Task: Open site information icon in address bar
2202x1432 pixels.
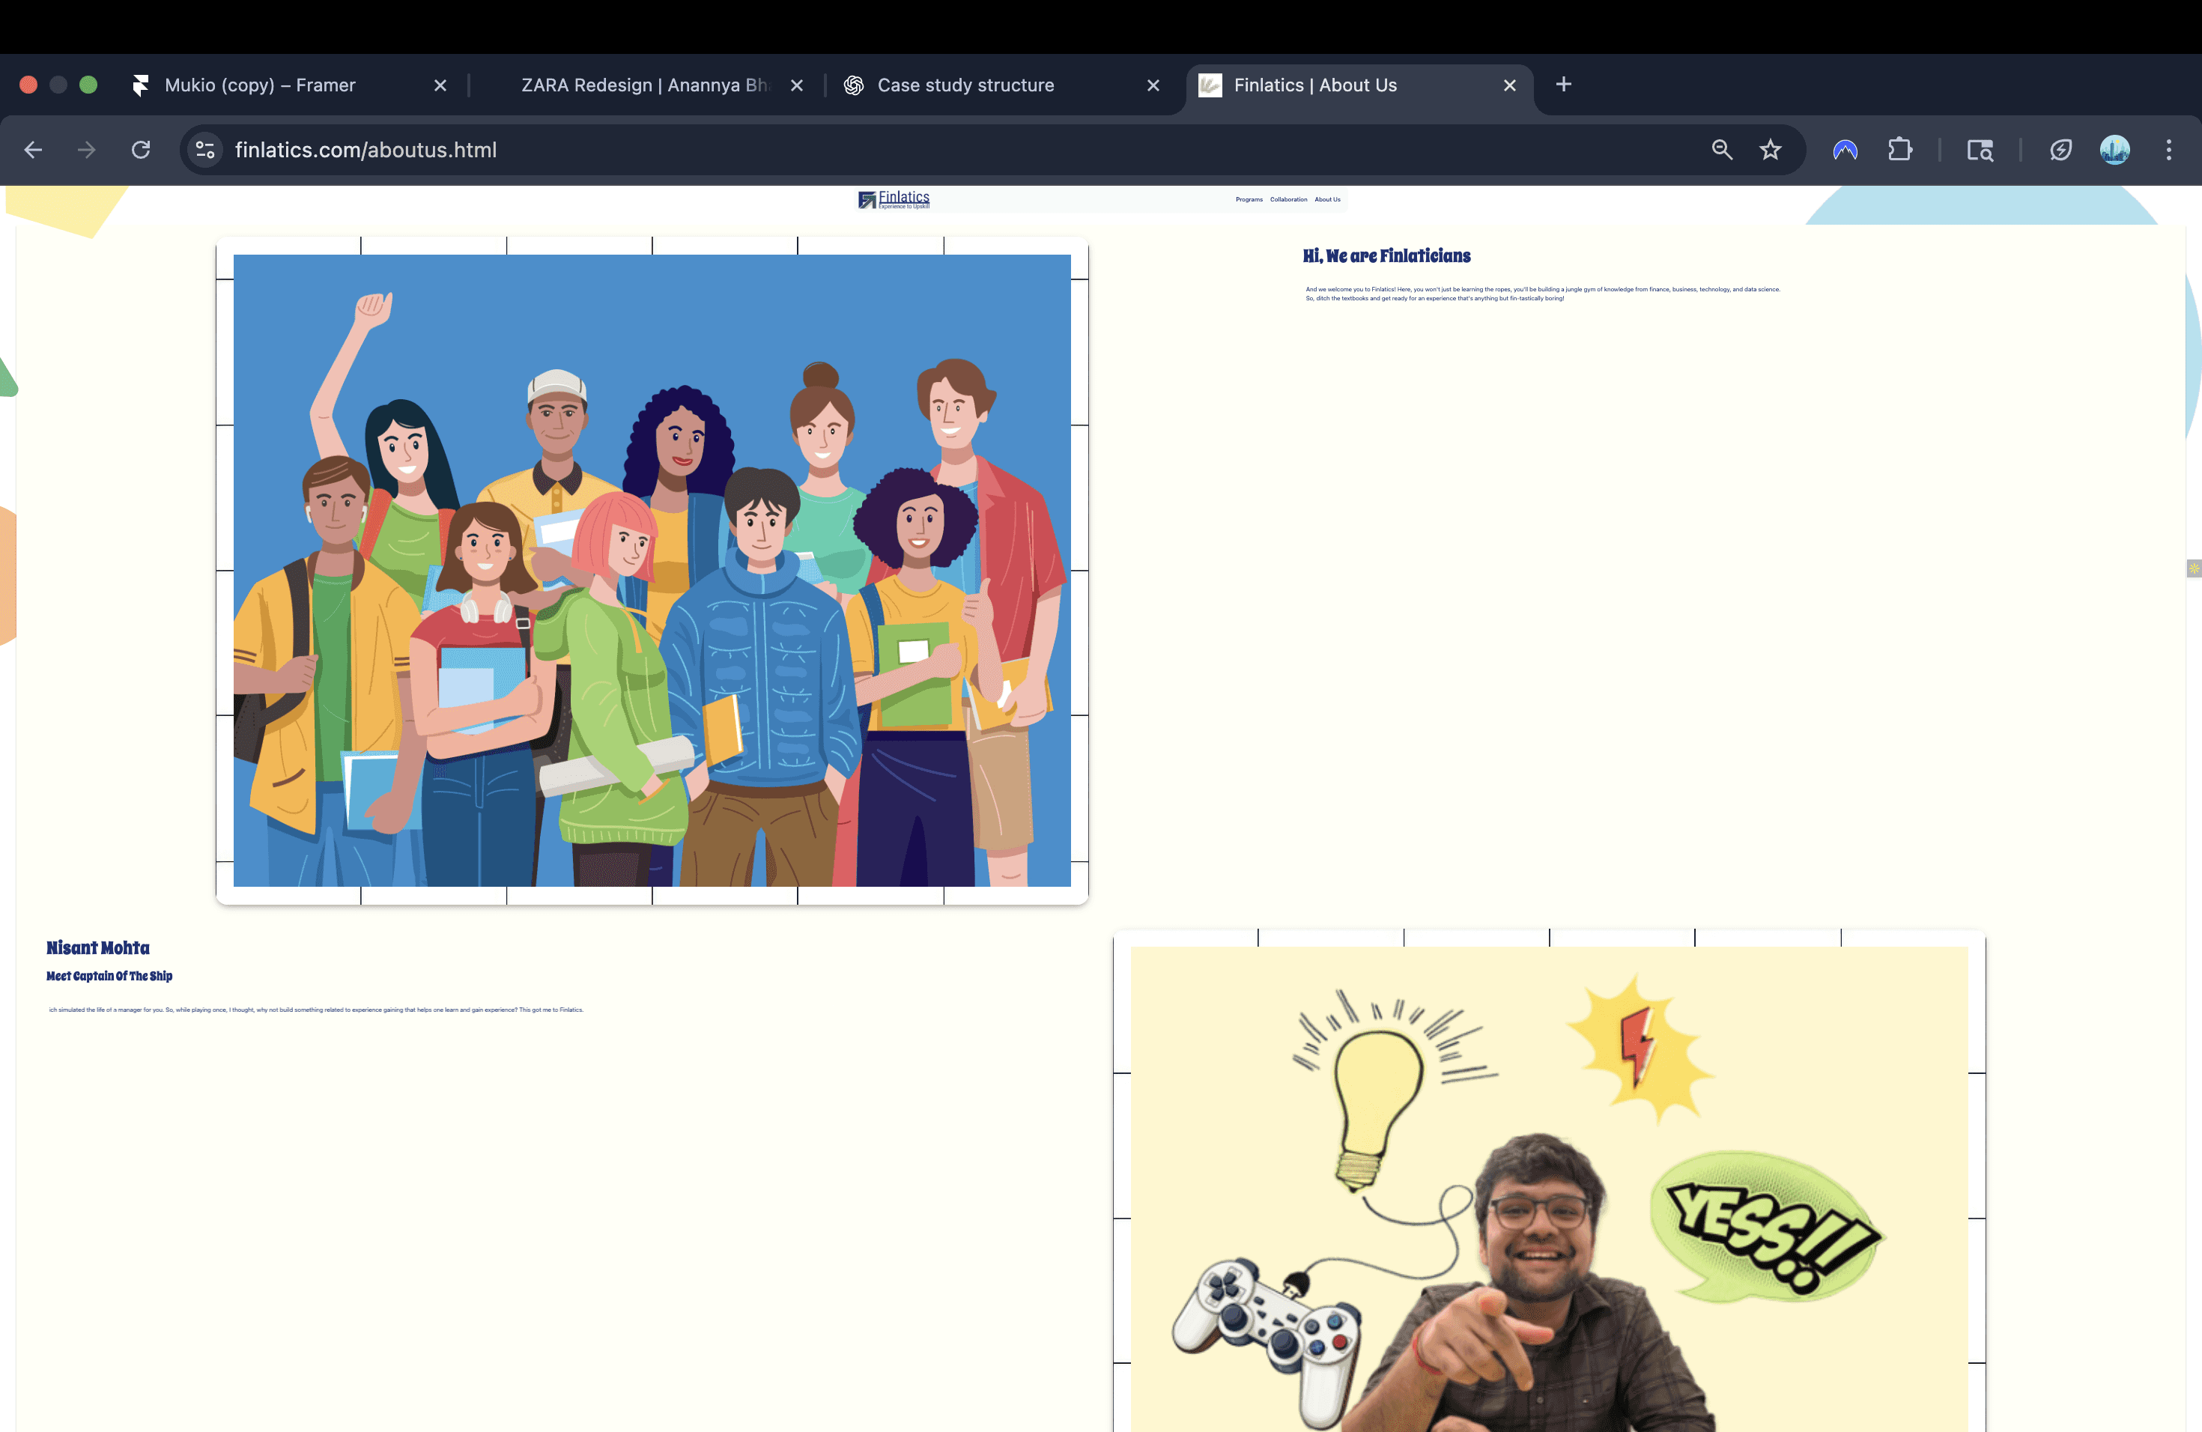Action: coord(204,150)
